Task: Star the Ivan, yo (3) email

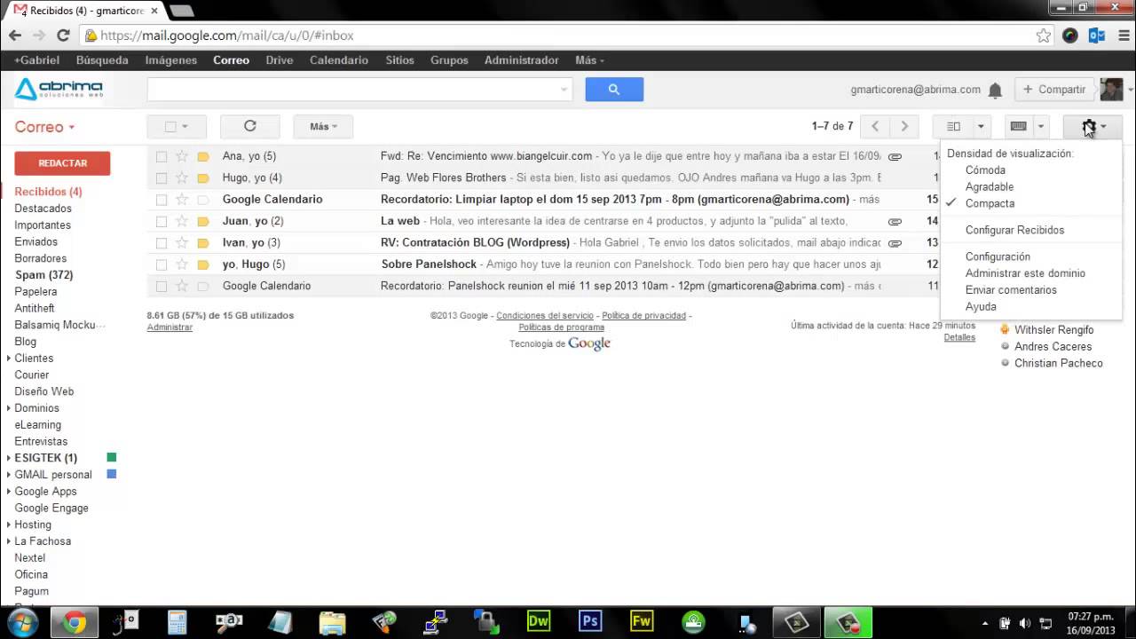Action: click(182, 242)
